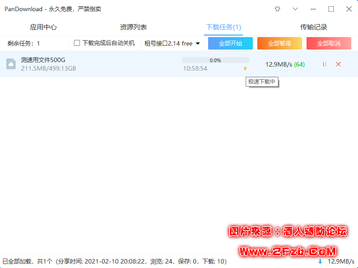Image resolution: width=358 pixels, height=268 pixels.
Task: Cancel the download with the red X icon
Action: point(338,64)
